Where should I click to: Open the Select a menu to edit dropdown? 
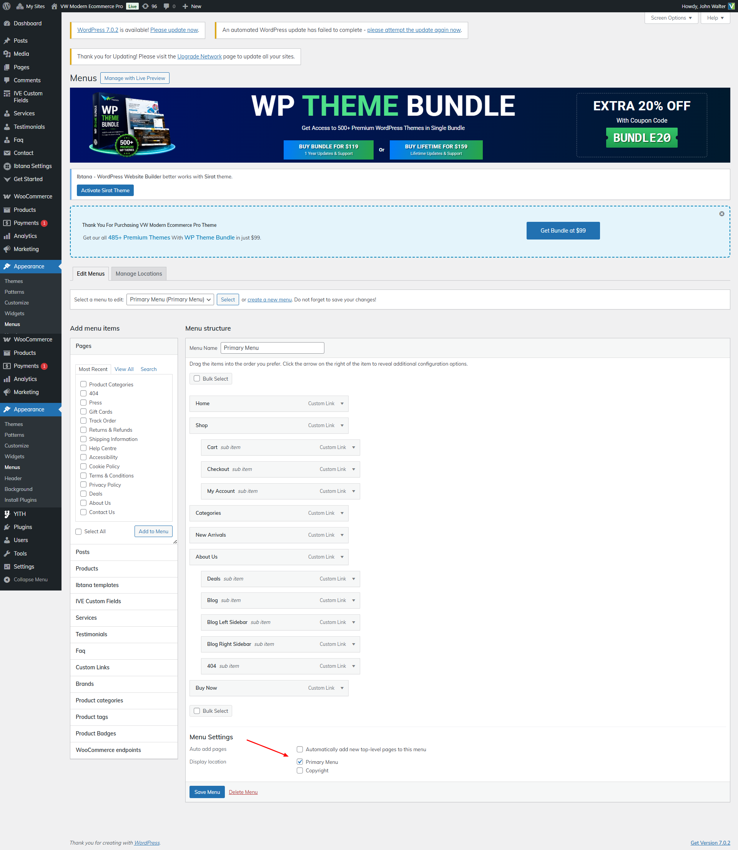[x=170, y=299]
